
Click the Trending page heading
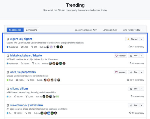point(75,5)
